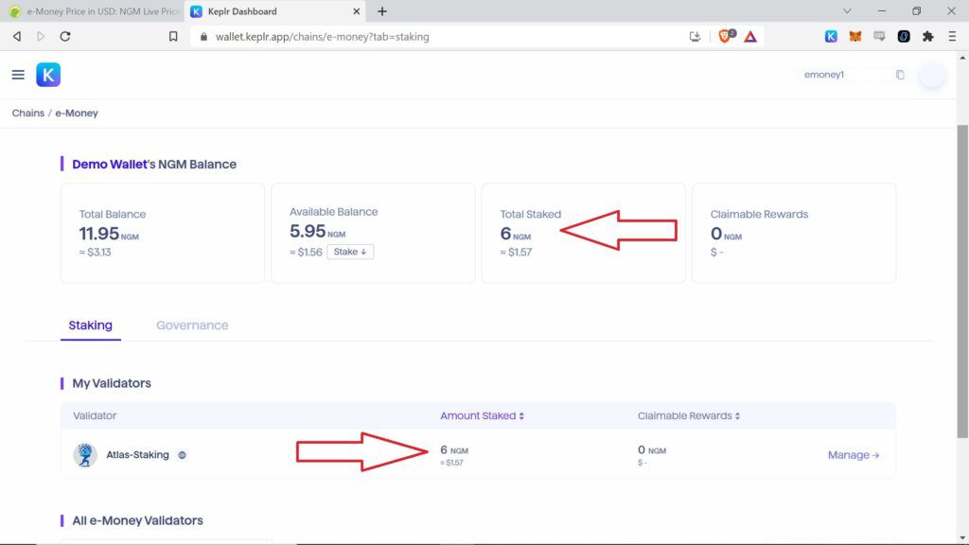Image resolution: width=969 pixels, height=545 pixels.
Task: Click the info icon next to Atlas-Staking
Action: pyautogui.click(x=183, y=455)
